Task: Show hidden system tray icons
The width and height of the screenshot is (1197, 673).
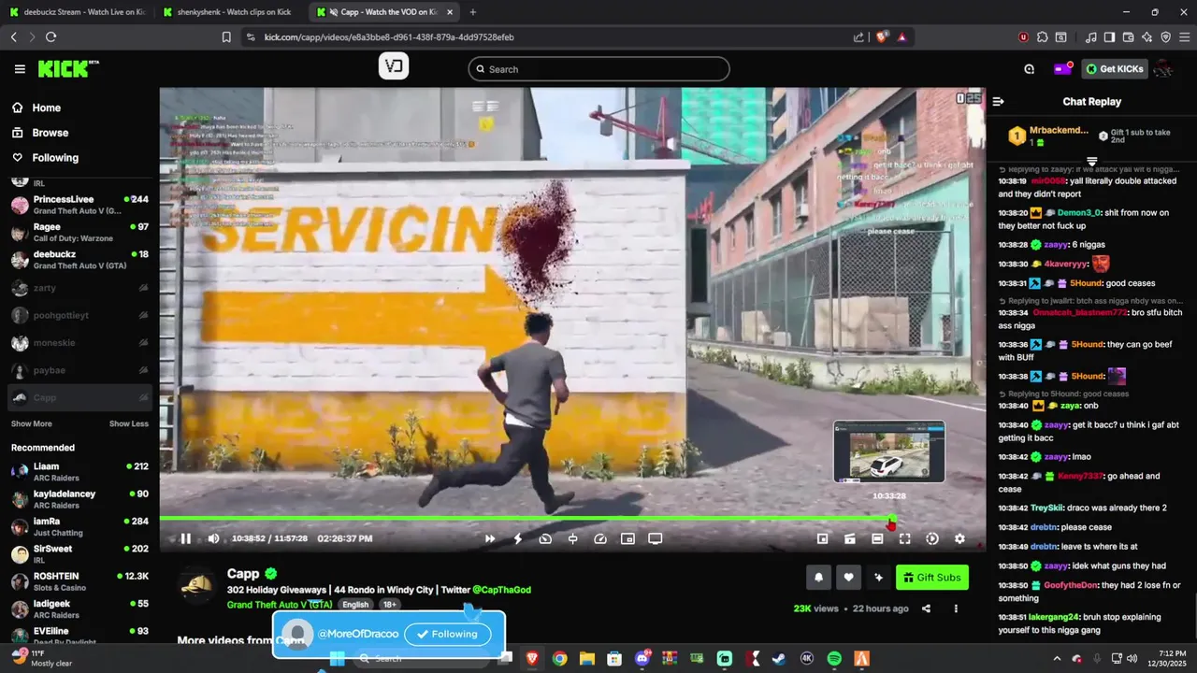Action: tap(1057, 659)
